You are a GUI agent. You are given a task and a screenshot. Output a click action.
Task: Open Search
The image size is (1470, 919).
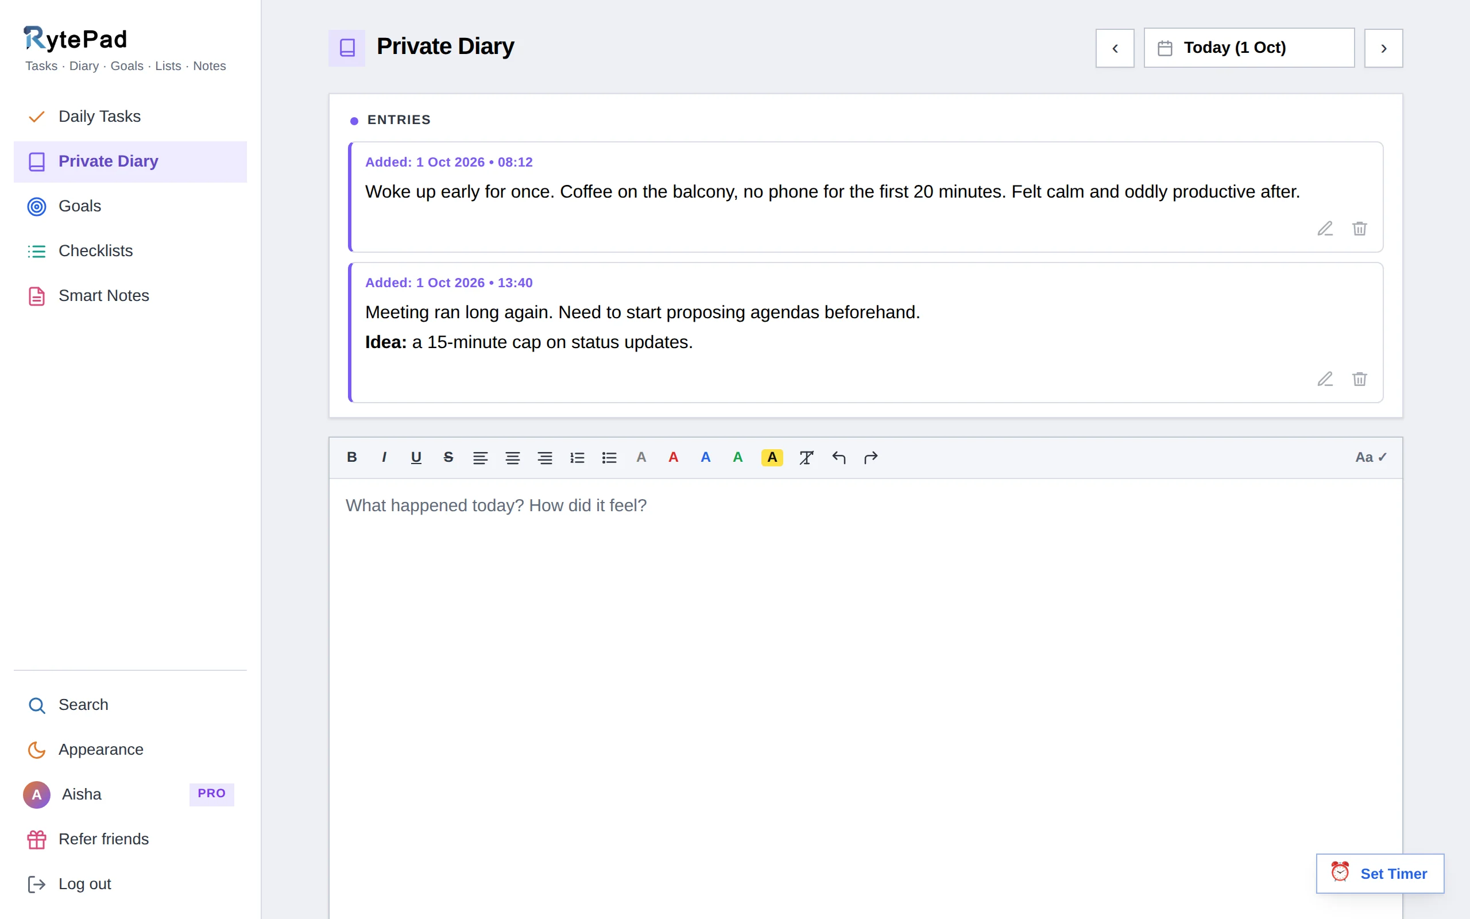point(130,705)
